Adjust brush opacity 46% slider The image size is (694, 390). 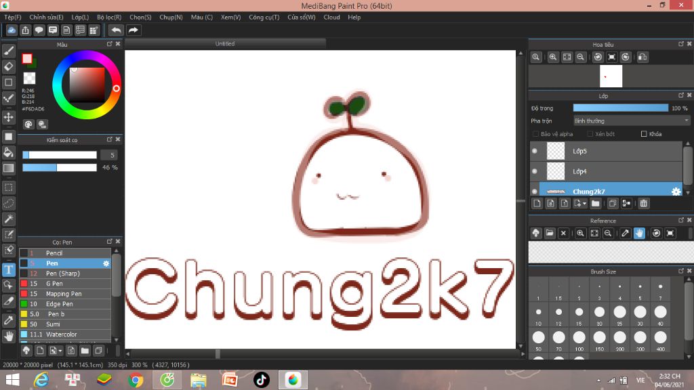[60, 168]
